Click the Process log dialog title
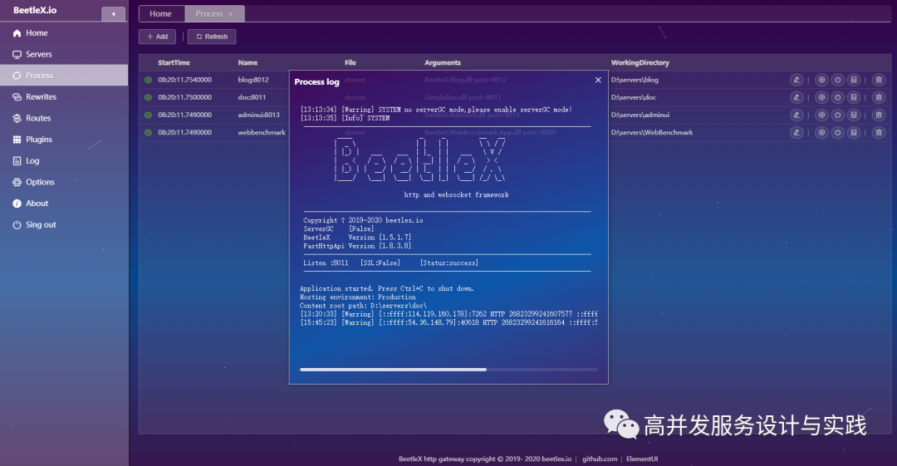This screenshot has height=466, width=897. (x=317, y=82)
